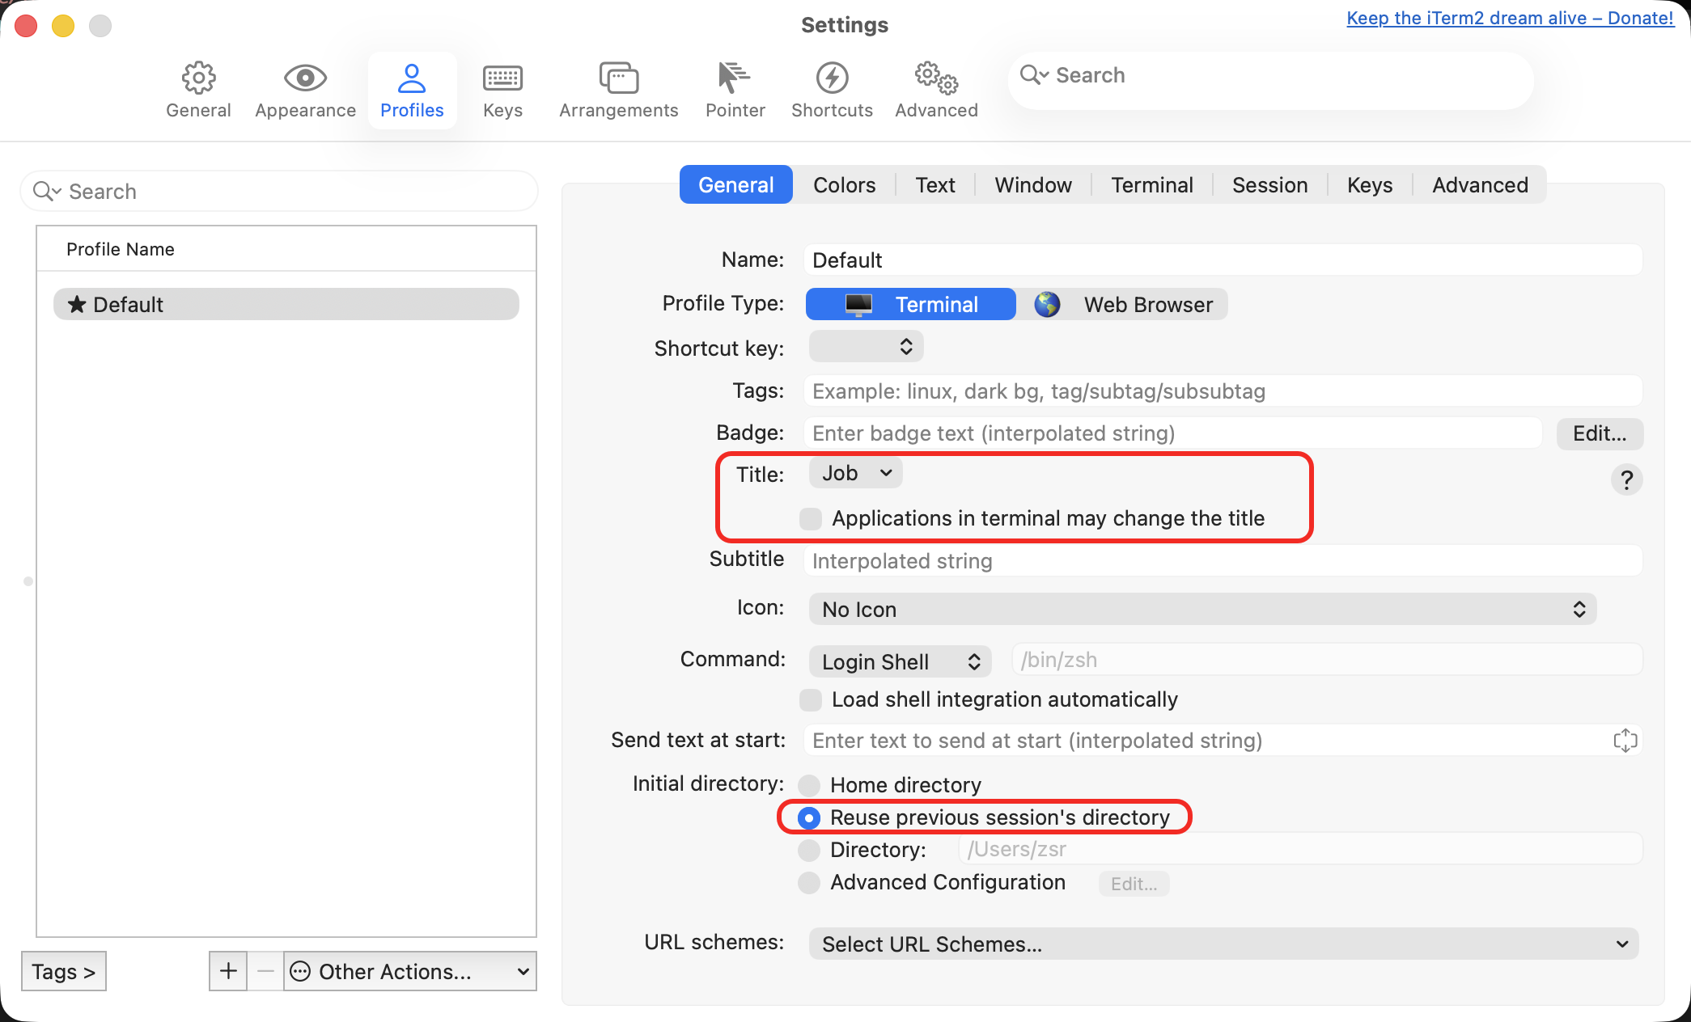
Task: Open the Shortcuts lightning icon
Action: tap(832, 78)
